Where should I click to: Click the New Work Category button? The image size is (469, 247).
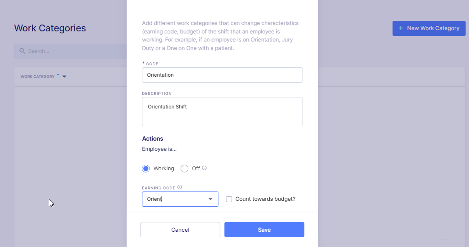point(429,28)
